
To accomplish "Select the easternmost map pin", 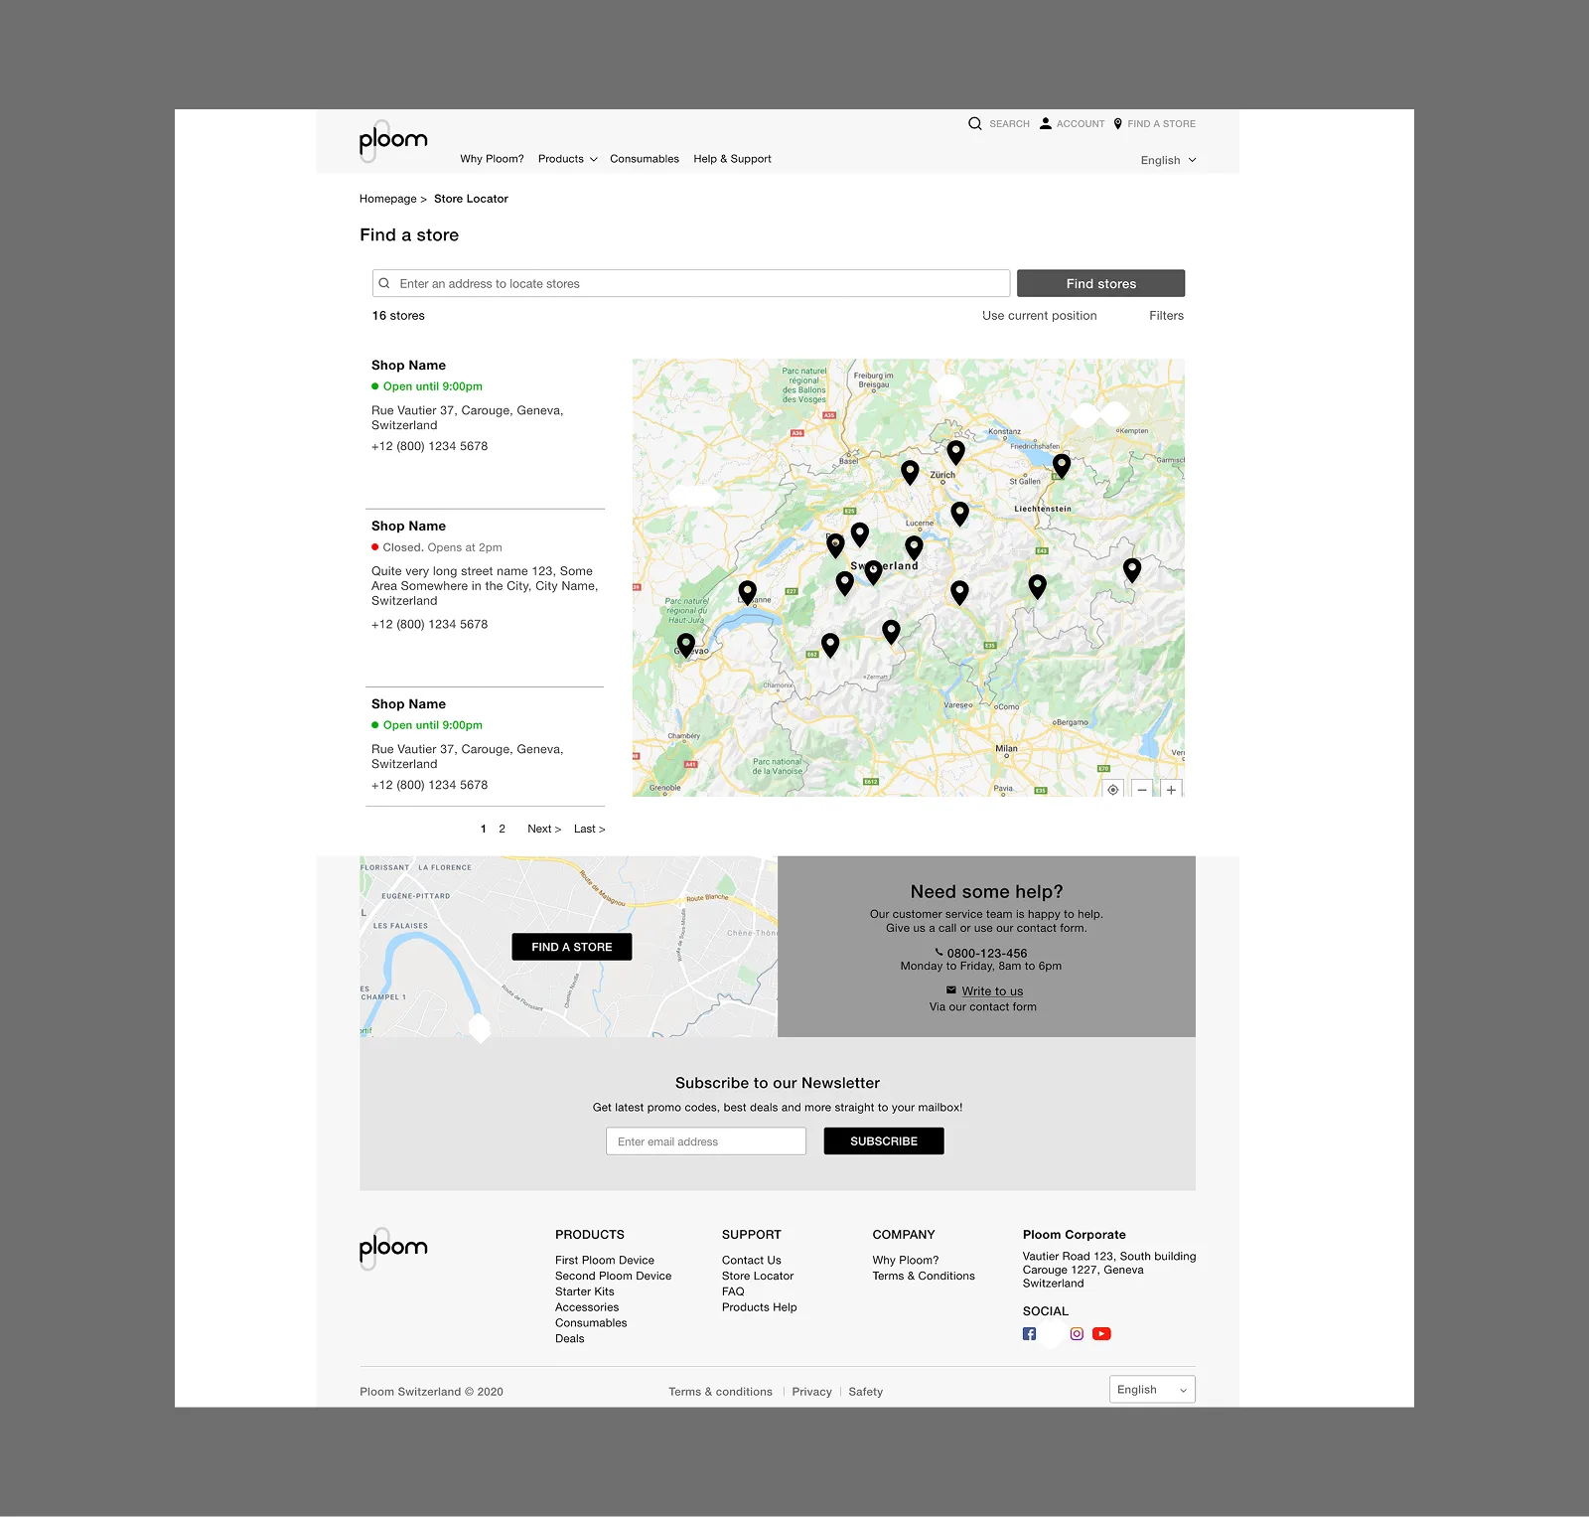I will (x=1132, y=569).
